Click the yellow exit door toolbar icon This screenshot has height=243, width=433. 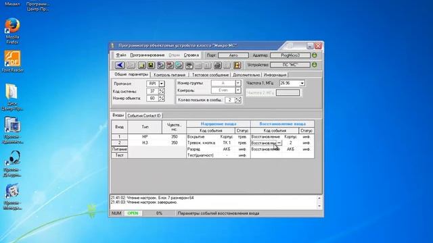click(237, 65)
